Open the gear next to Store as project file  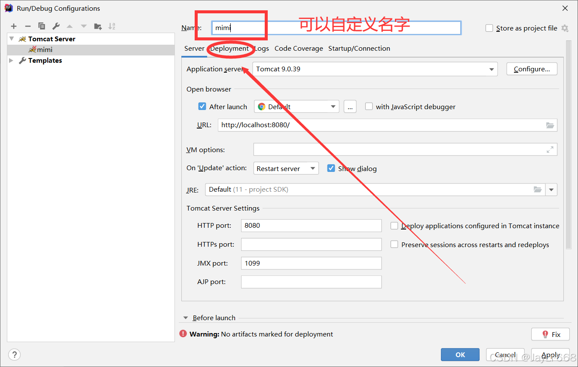(565, 28)
